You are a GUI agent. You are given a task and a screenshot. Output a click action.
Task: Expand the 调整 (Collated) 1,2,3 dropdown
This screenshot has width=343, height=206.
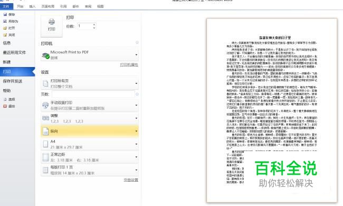click(x=90, y=118)
